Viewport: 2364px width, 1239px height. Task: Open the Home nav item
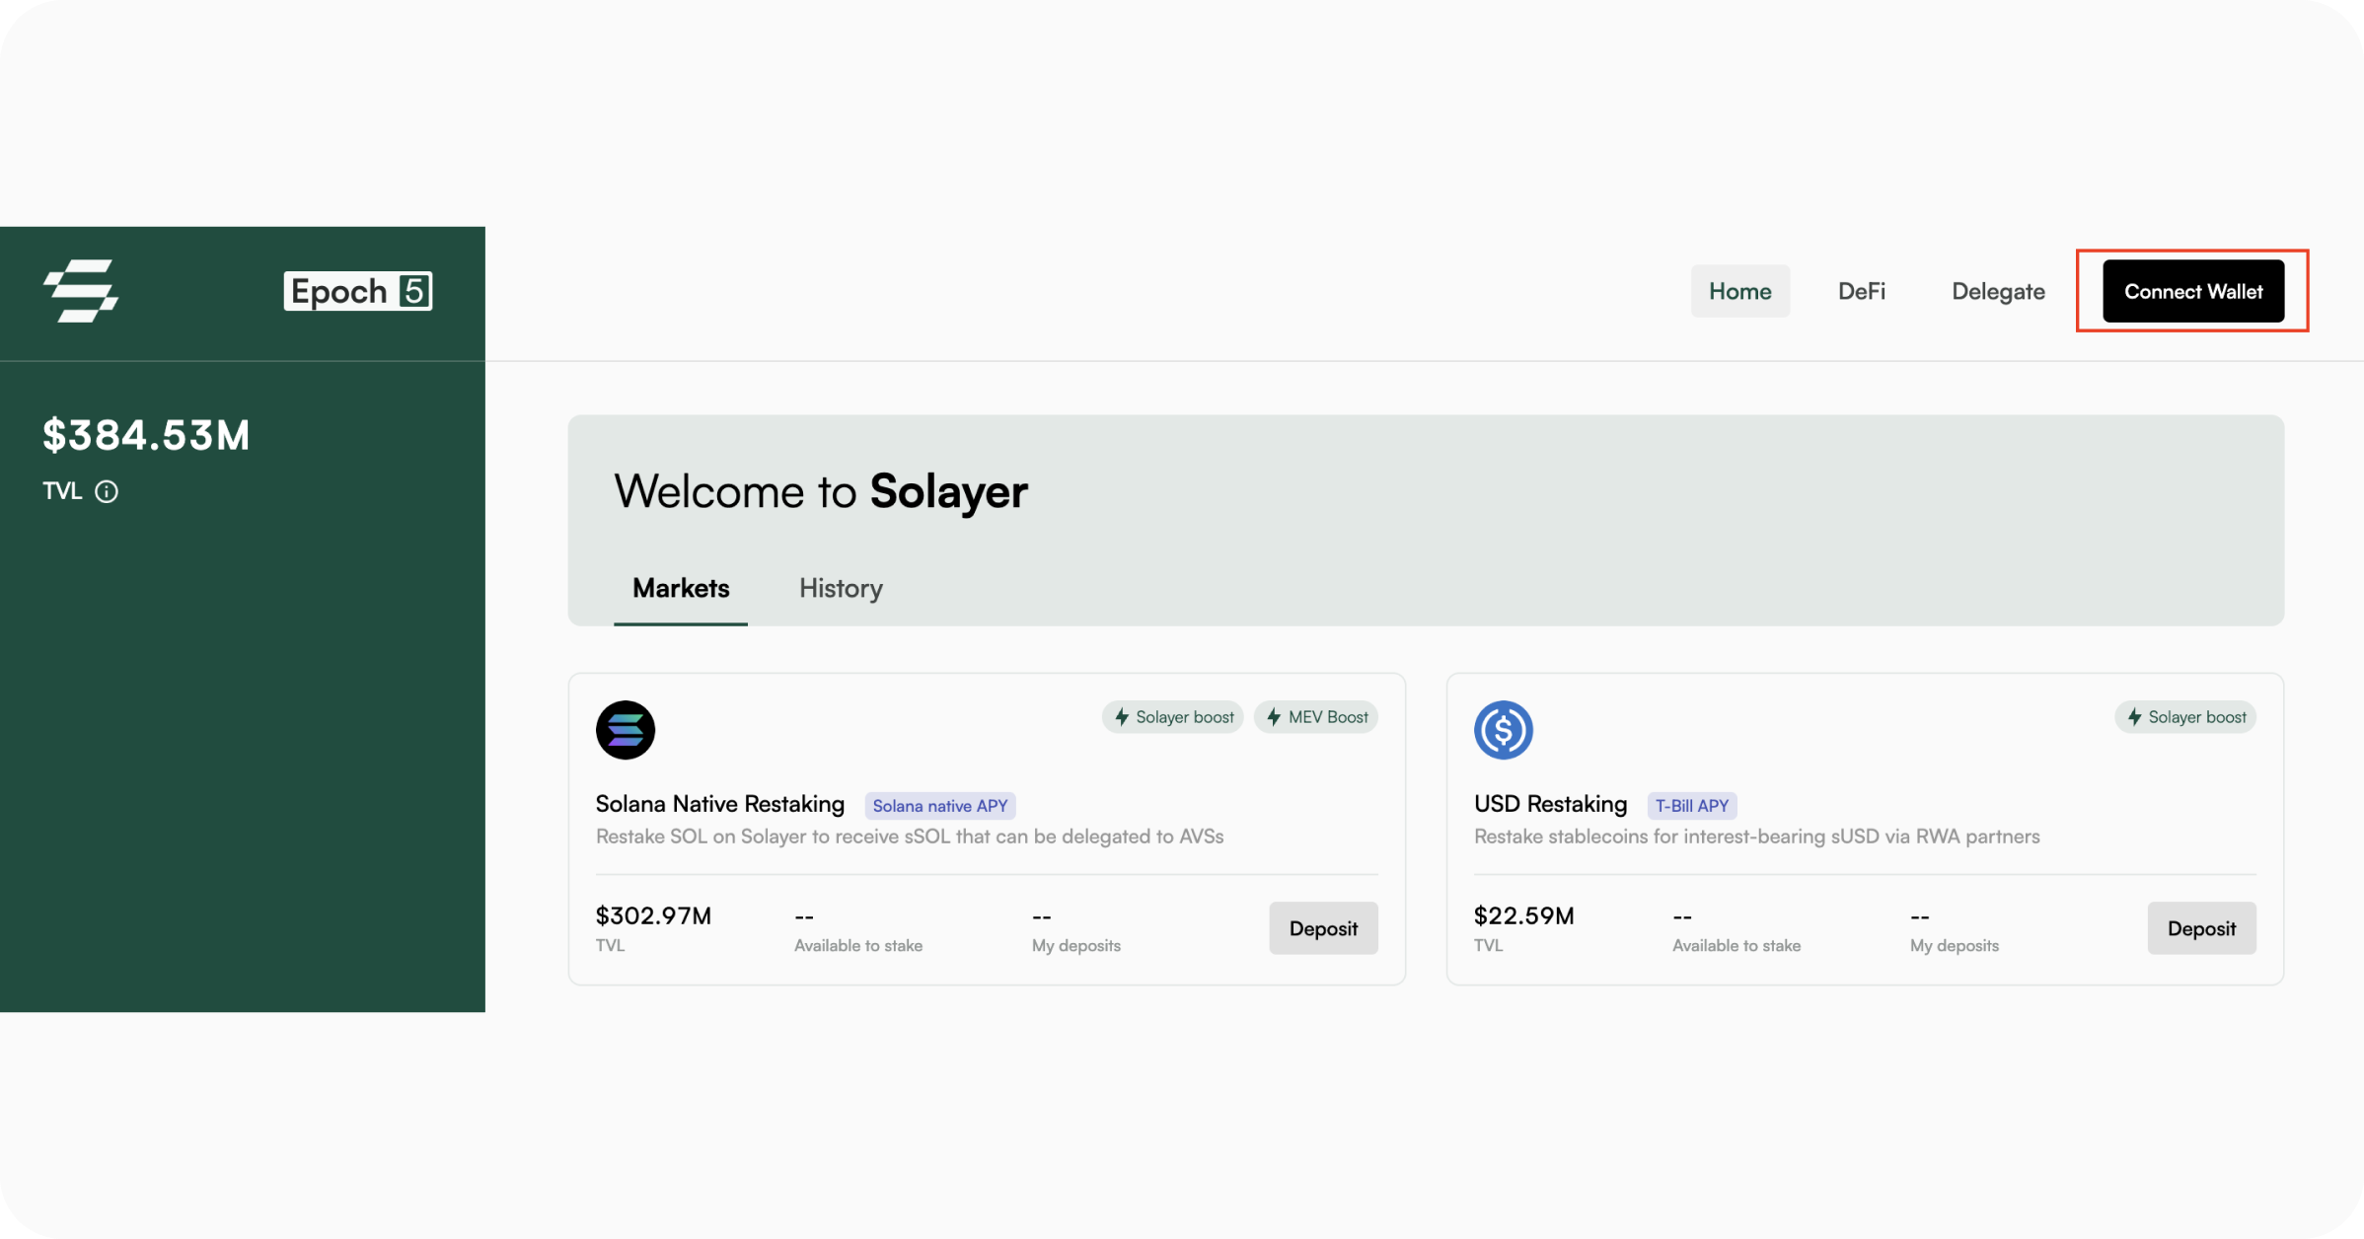pyautogui.click(x=1740, y=291)
